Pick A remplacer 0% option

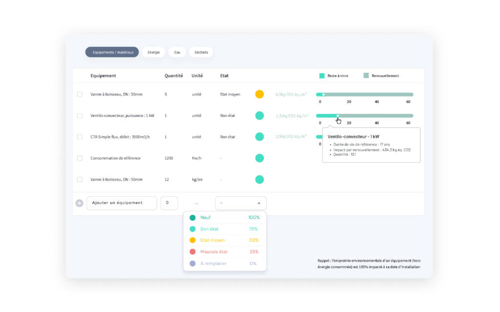pyautogui.click(x=225, y=264)
